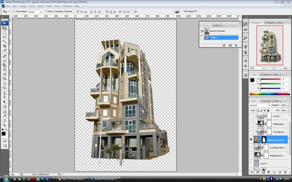
Task: Enable the Auto-Select checkbox
Action: [14, 12]
